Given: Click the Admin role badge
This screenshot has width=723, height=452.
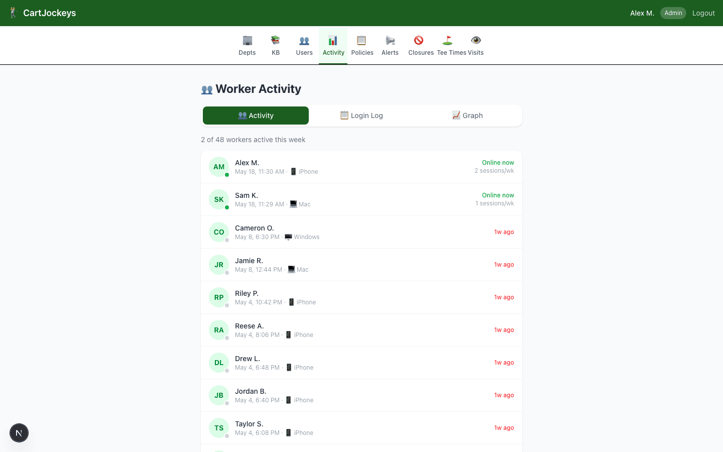Looking at the screenshot, I should tap(673, 13).
